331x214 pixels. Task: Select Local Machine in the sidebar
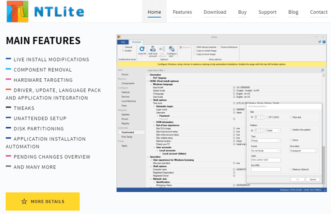pyautogui.click(x=128, y=101)
